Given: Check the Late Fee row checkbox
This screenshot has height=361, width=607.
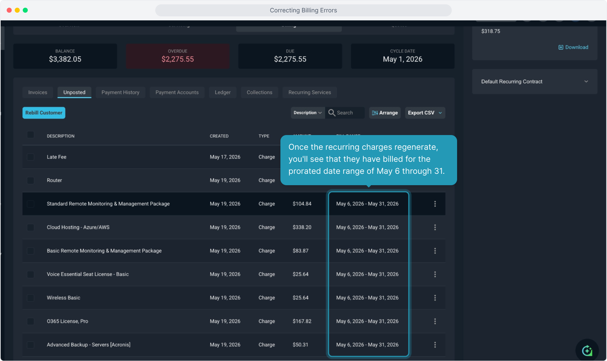Looking at the screenshot, I should click(30, 157).
